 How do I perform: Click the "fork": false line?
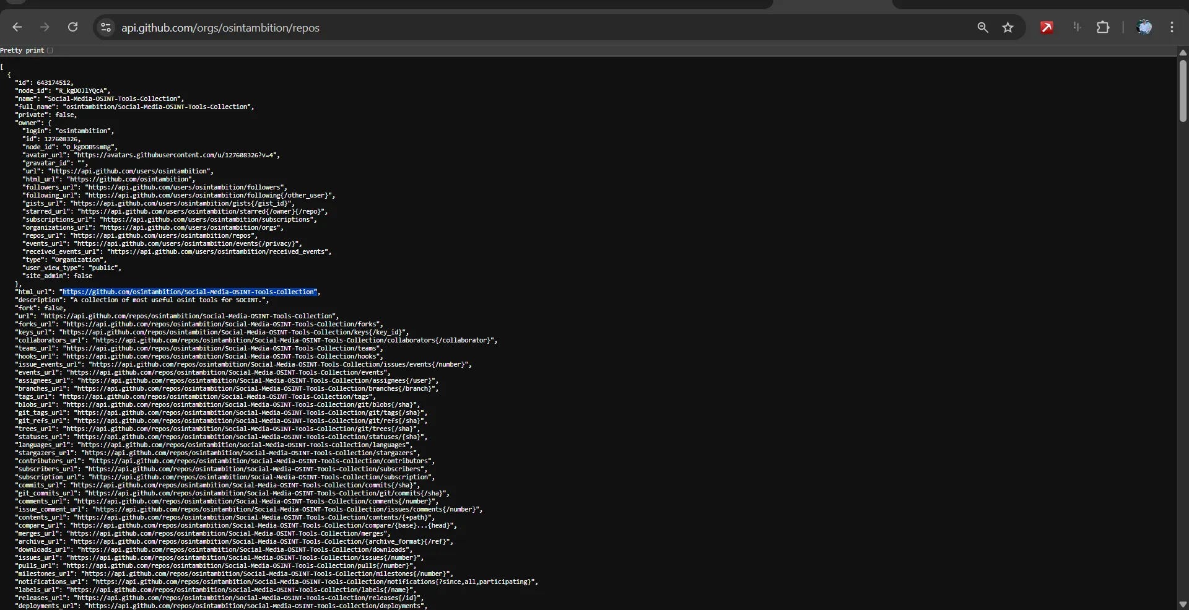coord(40,308)
